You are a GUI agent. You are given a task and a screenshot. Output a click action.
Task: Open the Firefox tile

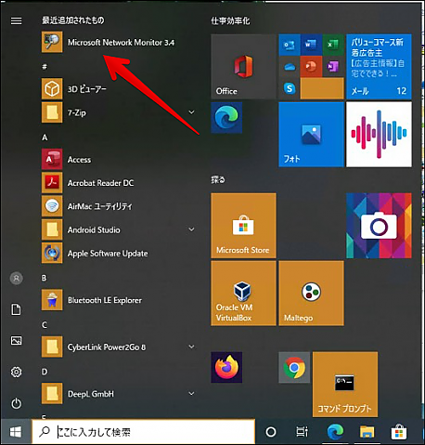click(226, 367)
